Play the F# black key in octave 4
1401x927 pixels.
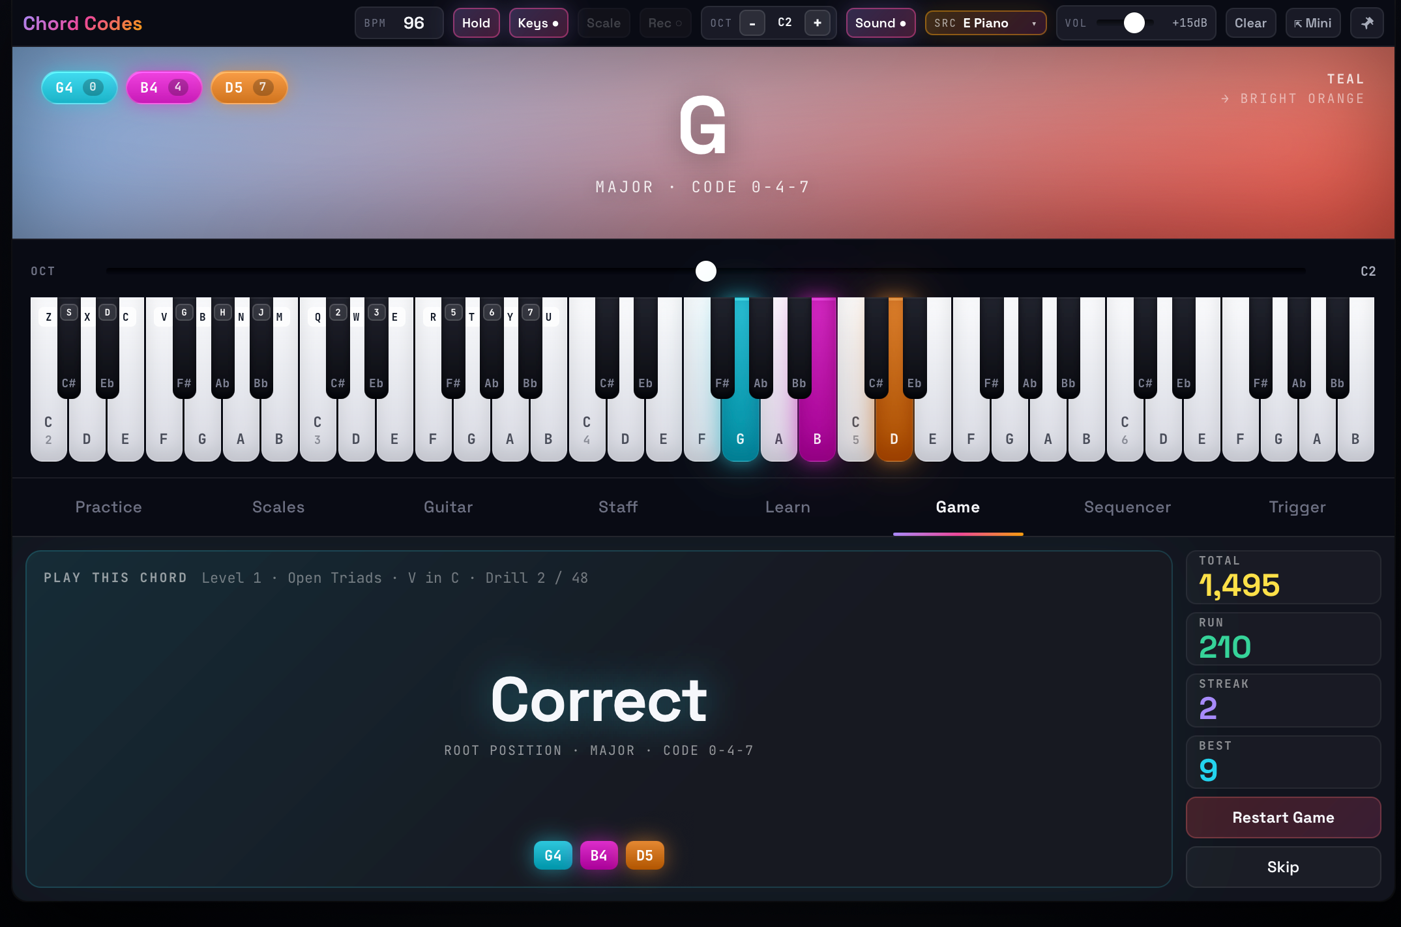(722, 349)
